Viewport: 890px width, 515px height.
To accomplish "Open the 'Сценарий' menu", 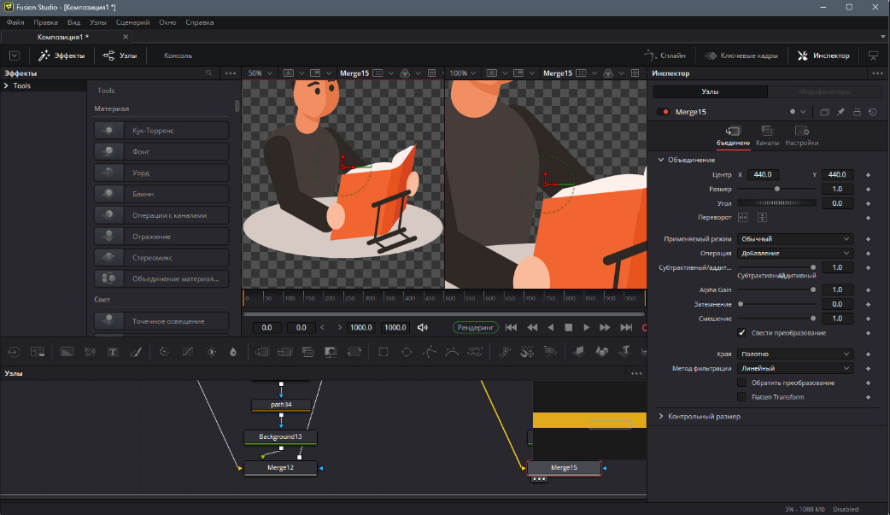I will point(131,21).
